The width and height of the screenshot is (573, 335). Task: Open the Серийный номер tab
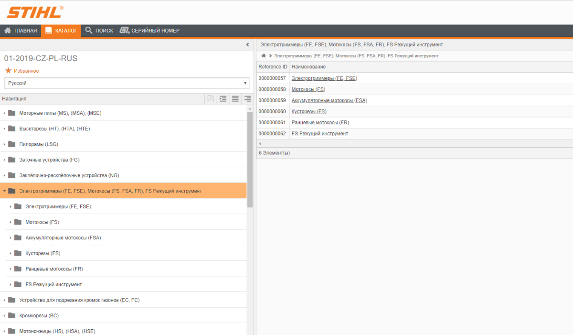click(x=150, y=31)
